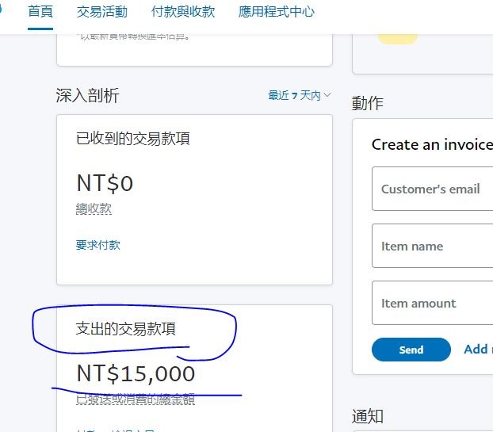Switch to 交易活動 tab
Screen dimensions: 493x432
tap(102, 12)
